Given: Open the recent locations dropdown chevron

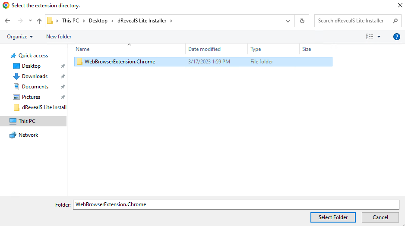Looking at the screenshot, I should click(x=30, y=21).
